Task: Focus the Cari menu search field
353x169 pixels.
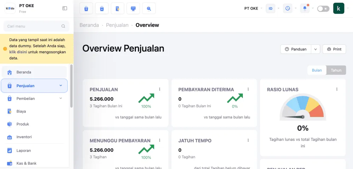Action: click(x=36, y=26)
